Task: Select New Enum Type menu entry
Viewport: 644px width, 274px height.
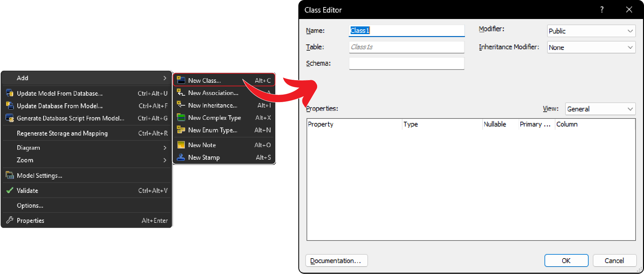Action: (224, 130)
